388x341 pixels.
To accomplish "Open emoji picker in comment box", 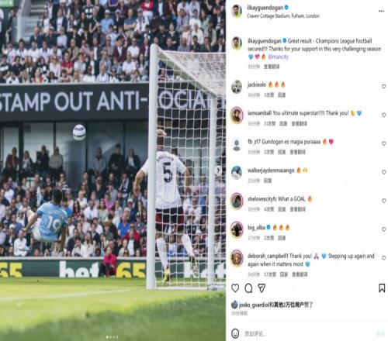I will (235, 333).
